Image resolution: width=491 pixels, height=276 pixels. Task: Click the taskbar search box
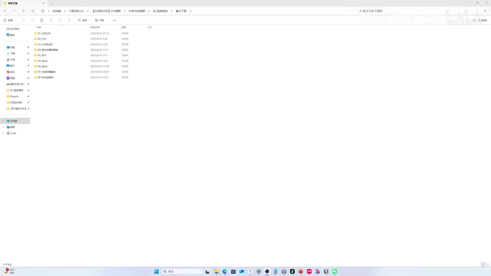click(182, 271)
